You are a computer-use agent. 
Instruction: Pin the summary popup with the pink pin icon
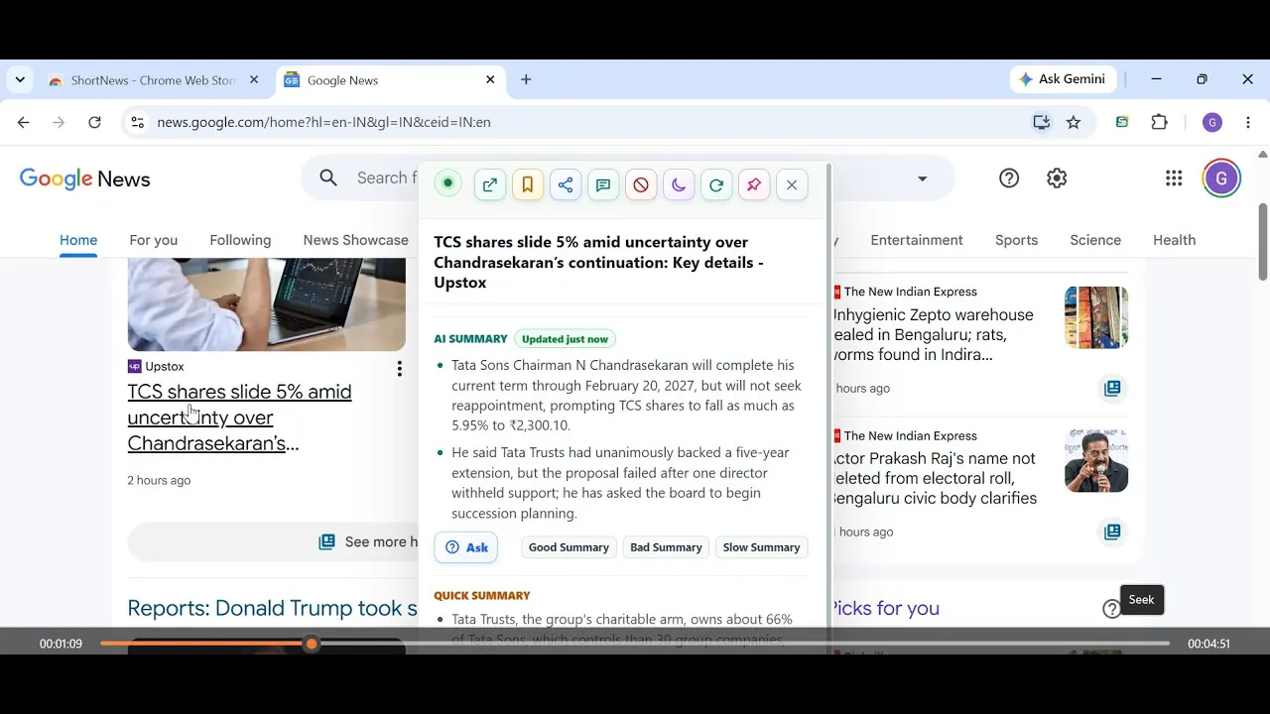754,184
